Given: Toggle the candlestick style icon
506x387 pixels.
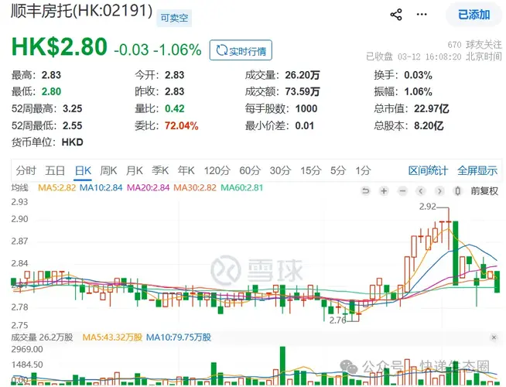Looking at the screenshot, I should click(x=457, y=191).
